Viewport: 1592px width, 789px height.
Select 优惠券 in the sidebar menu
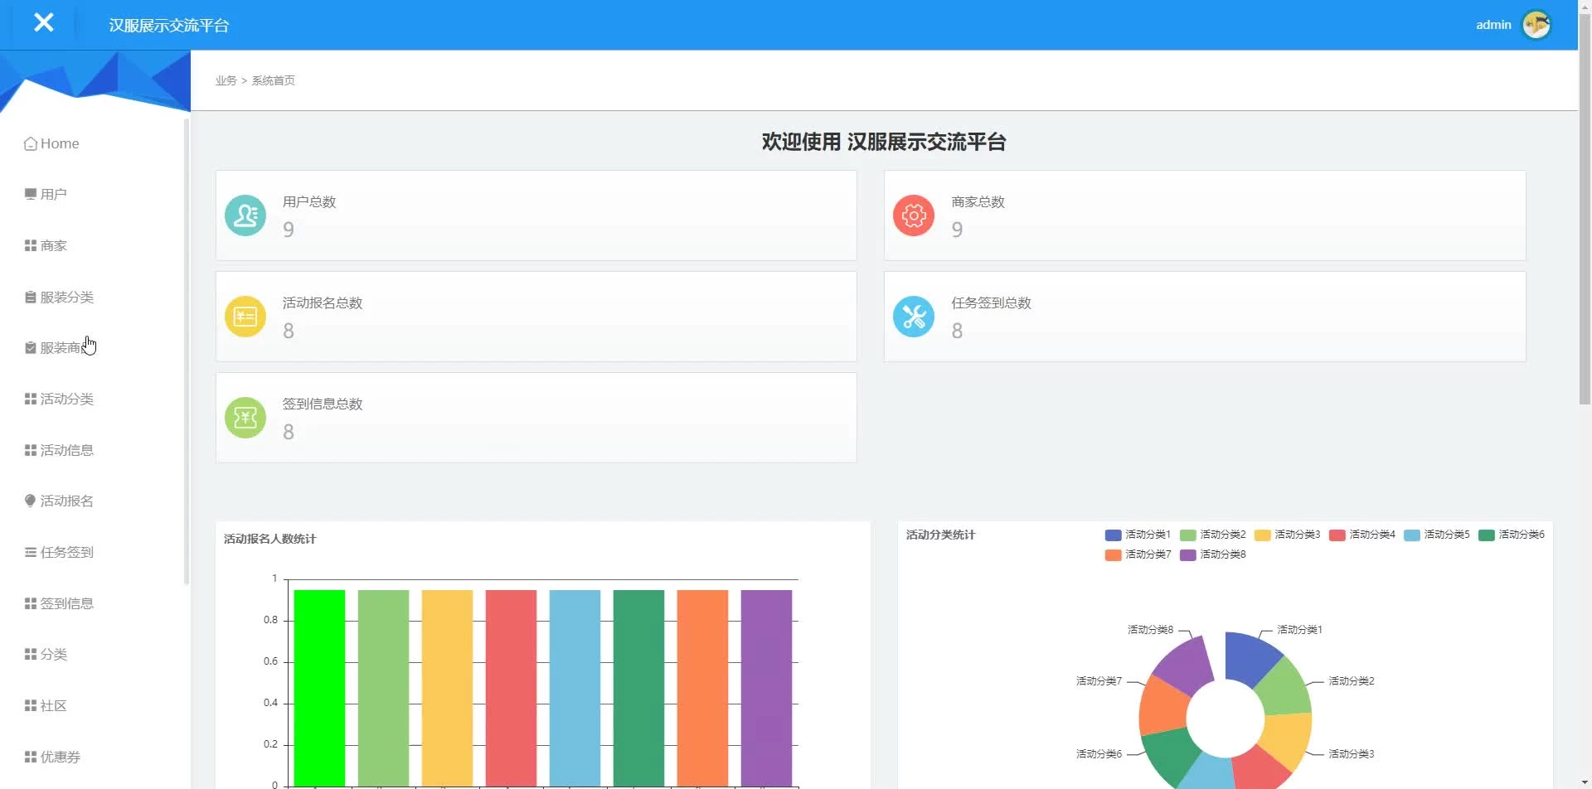click(60, 757)
